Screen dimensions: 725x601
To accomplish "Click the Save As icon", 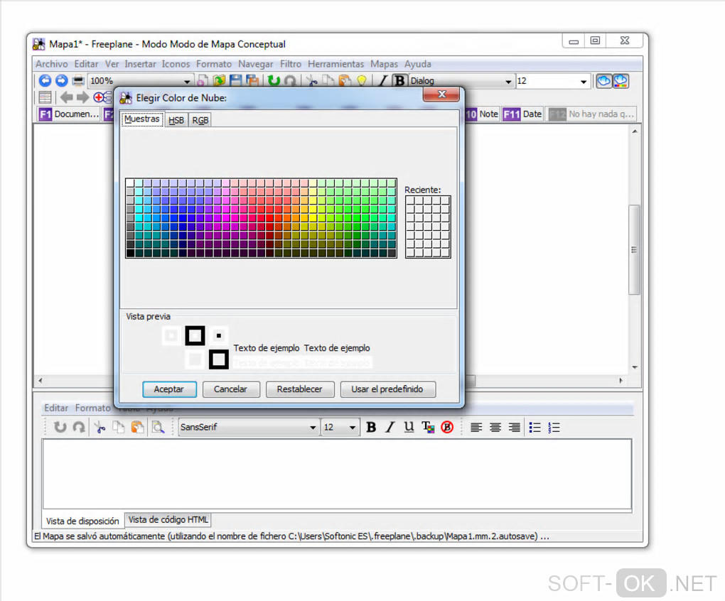I will click(x=252, y=81).
